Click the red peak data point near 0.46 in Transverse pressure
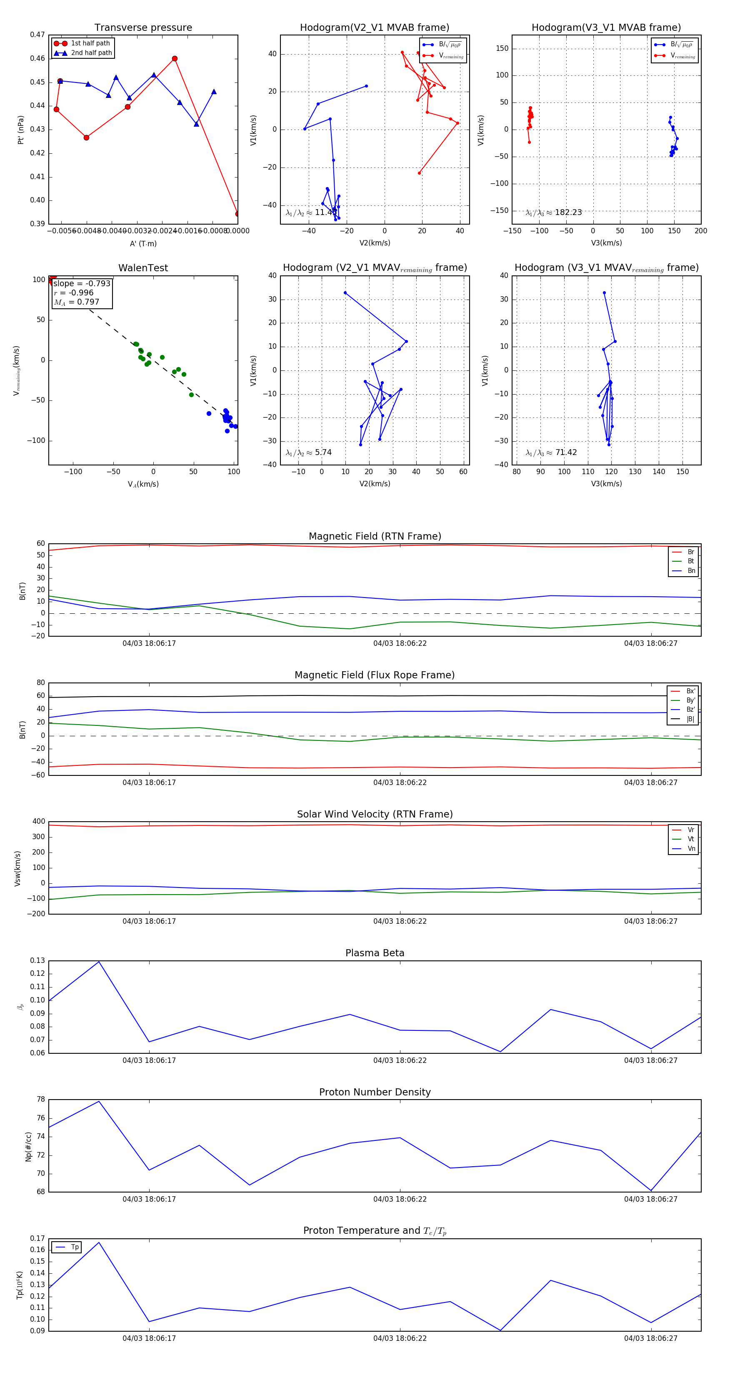The image size is (750, 1375). click(x=175, y=59)
